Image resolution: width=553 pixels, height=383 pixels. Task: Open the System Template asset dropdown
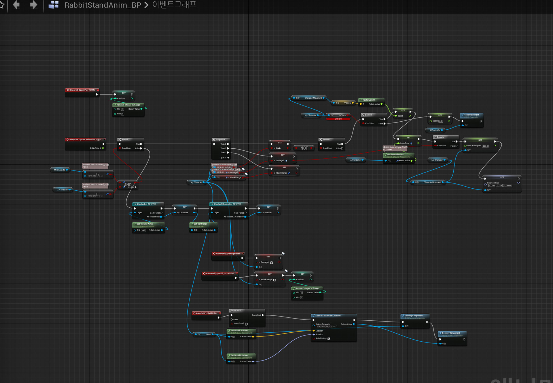tap(324, 326)
